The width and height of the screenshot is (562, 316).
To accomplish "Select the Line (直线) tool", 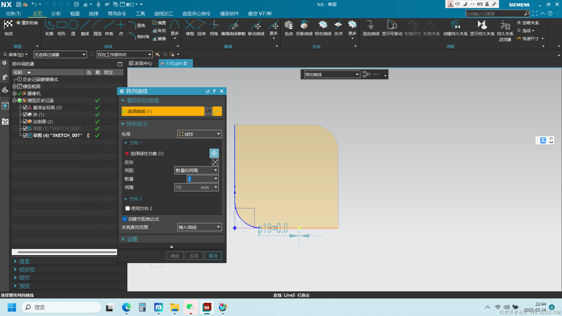I will coord(85,28).
